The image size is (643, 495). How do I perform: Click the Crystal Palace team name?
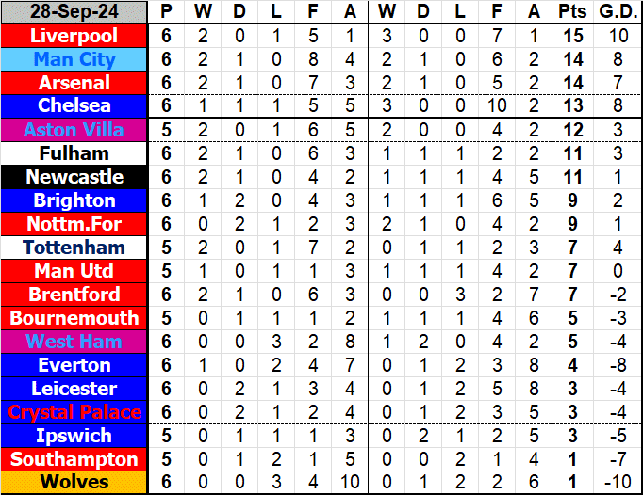point(74,412)
